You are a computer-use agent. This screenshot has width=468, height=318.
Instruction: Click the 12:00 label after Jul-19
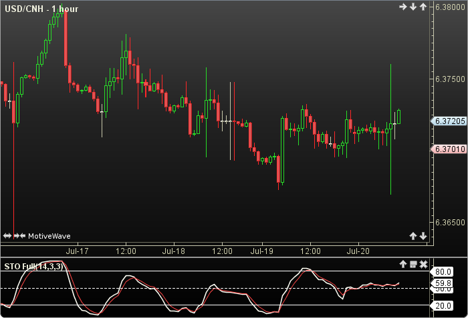click(310, 251)
